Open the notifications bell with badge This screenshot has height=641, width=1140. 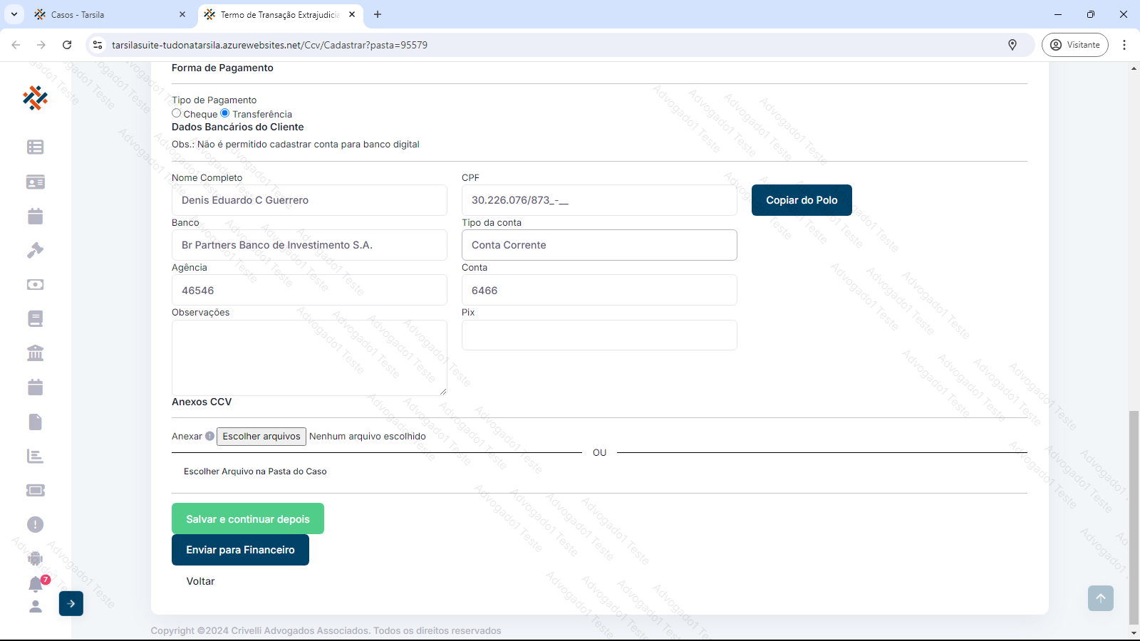pyautogui.click(x=36, y=584)
